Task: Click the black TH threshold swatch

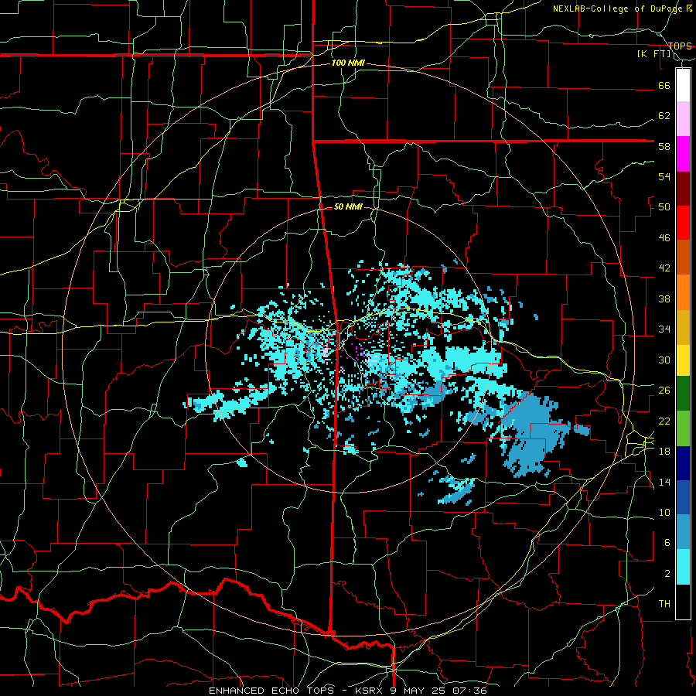Action: coord(683,602)
